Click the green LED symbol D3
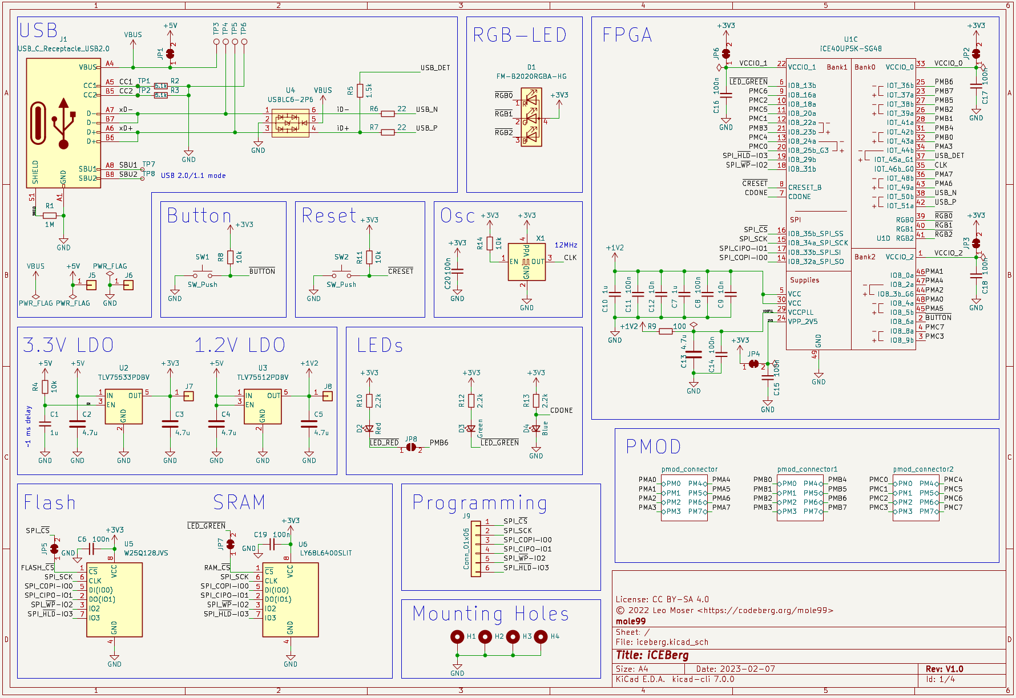Image resolution: width=1016 pixels, height=698 pixels. click(x=471, y=429)
